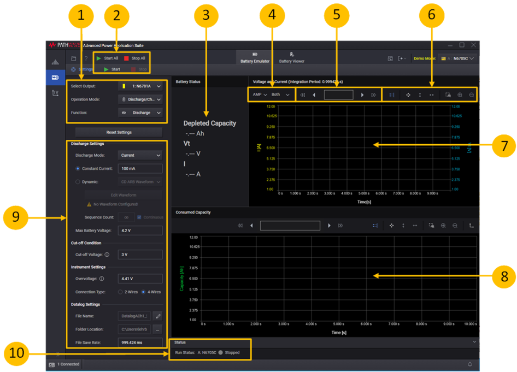Select the Dynamic radio button
Image resolution: width=517 pixels, height=372 pixels.
click(x=78, y=182)
